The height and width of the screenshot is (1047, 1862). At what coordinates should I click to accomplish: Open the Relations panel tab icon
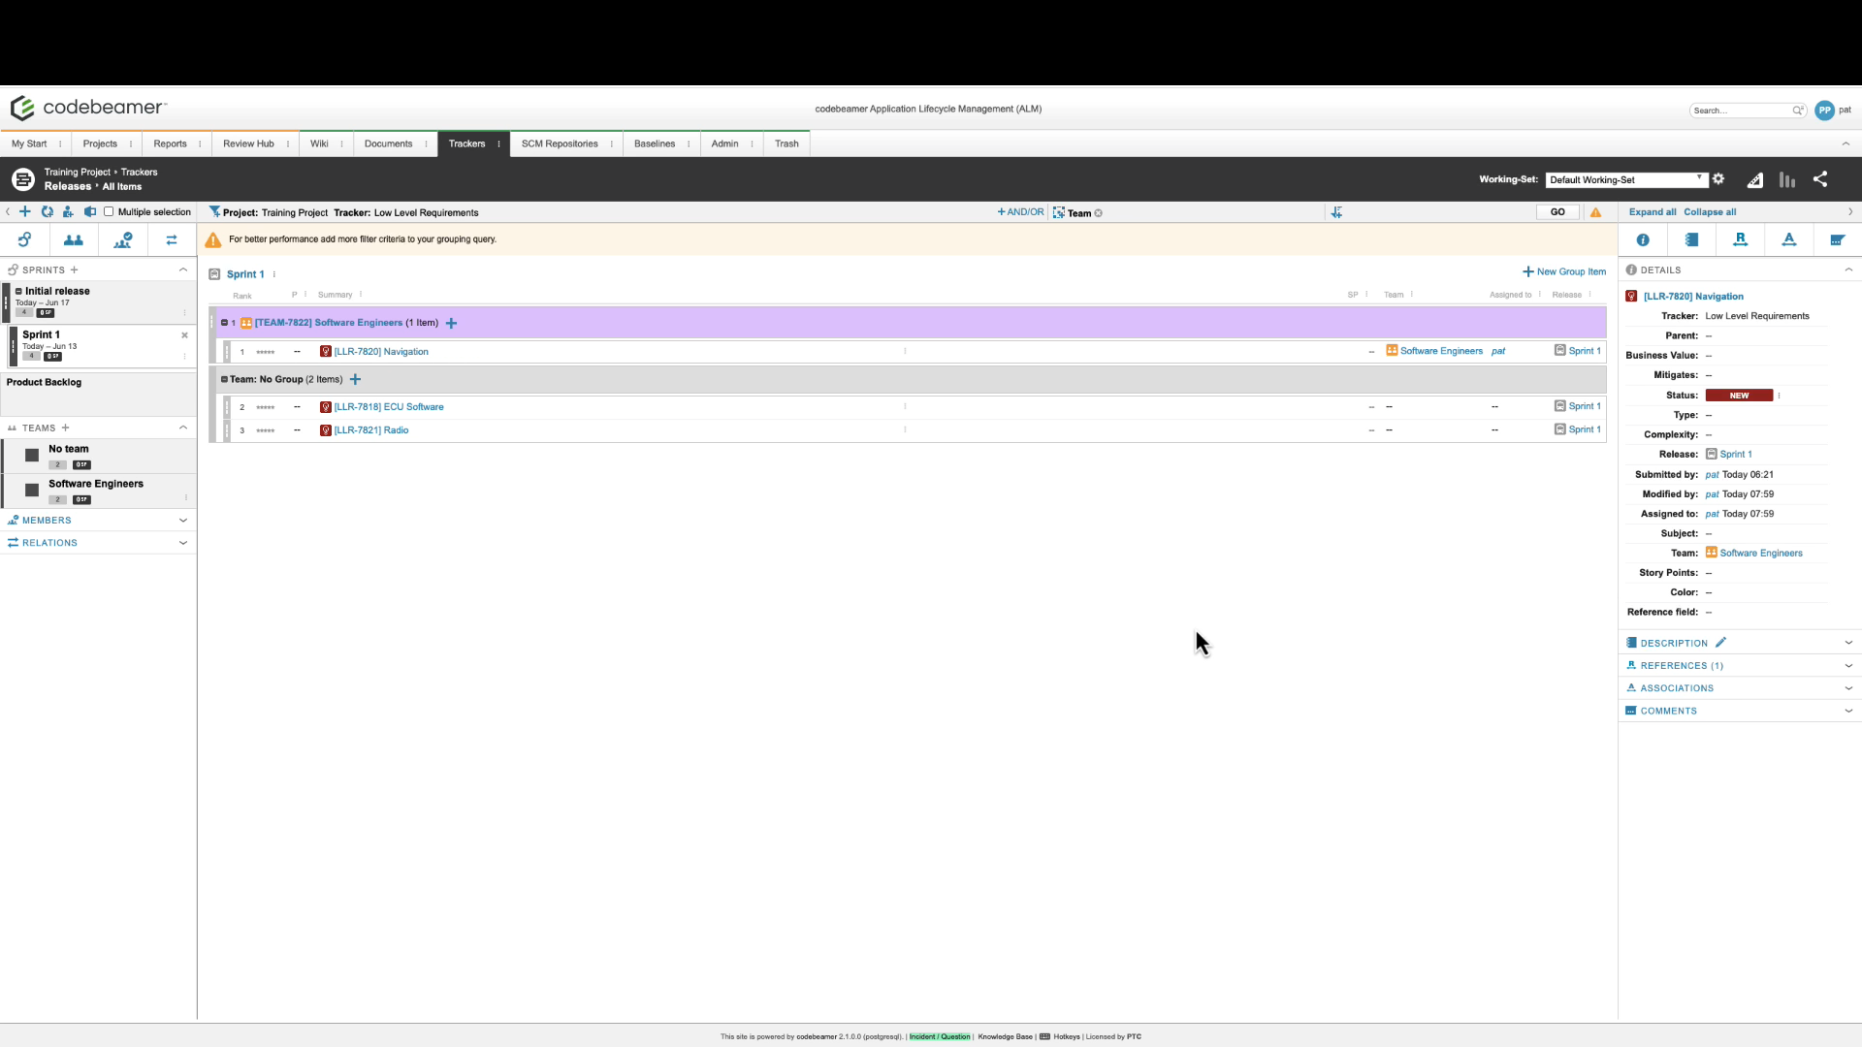172,239
